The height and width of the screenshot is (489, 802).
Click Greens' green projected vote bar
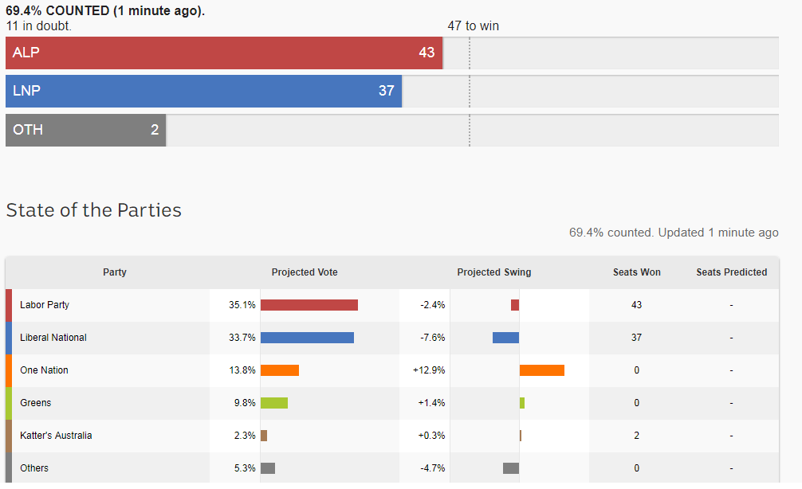point(274,403)
